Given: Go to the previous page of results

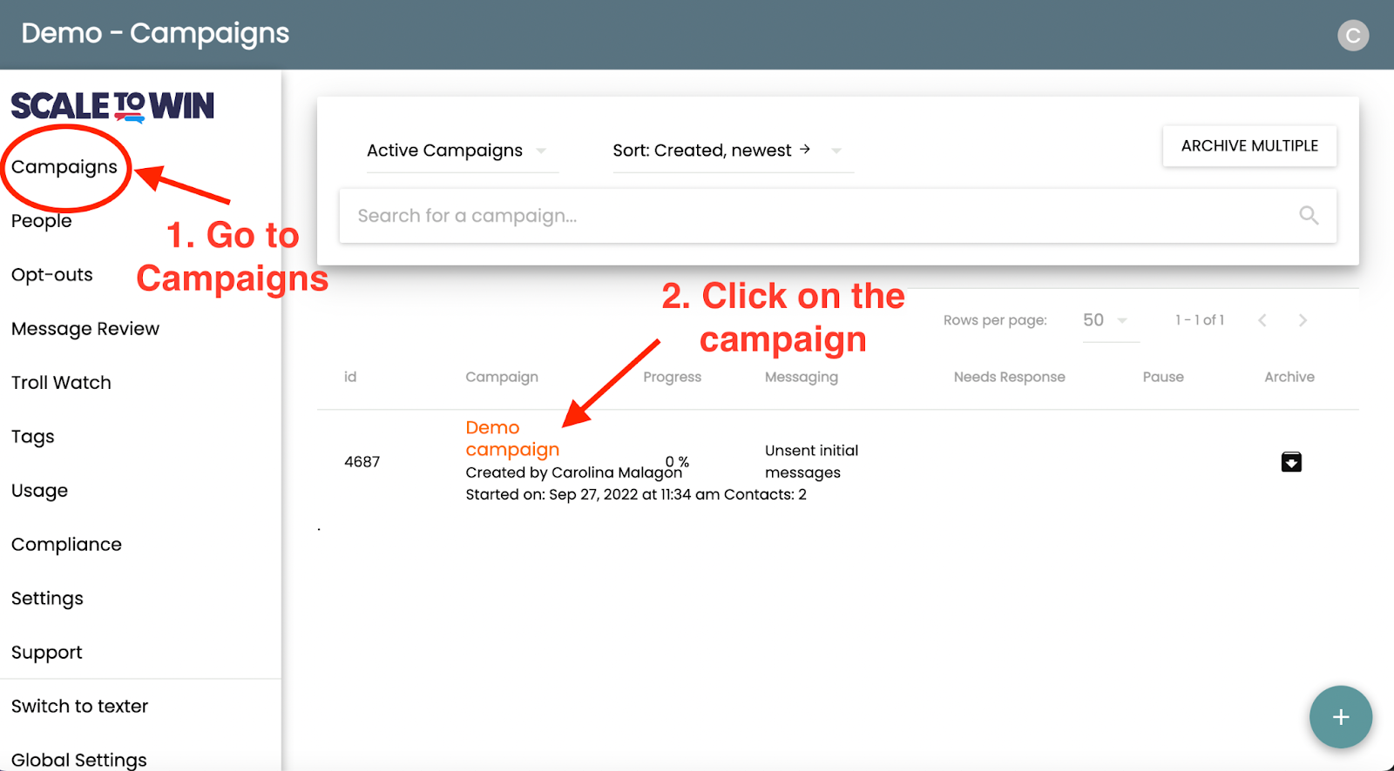Looking at the screenshot, I should (x=1262, y=320).
